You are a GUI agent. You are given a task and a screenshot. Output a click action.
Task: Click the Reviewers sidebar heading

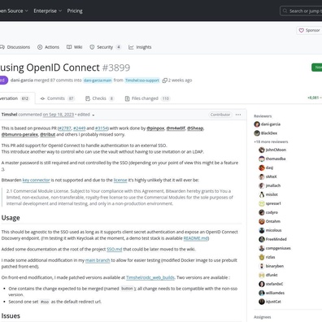[263, 116]
